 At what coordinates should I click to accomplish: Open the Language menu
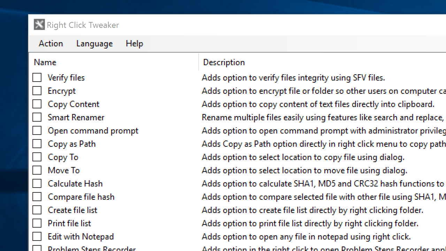[94, 44]
